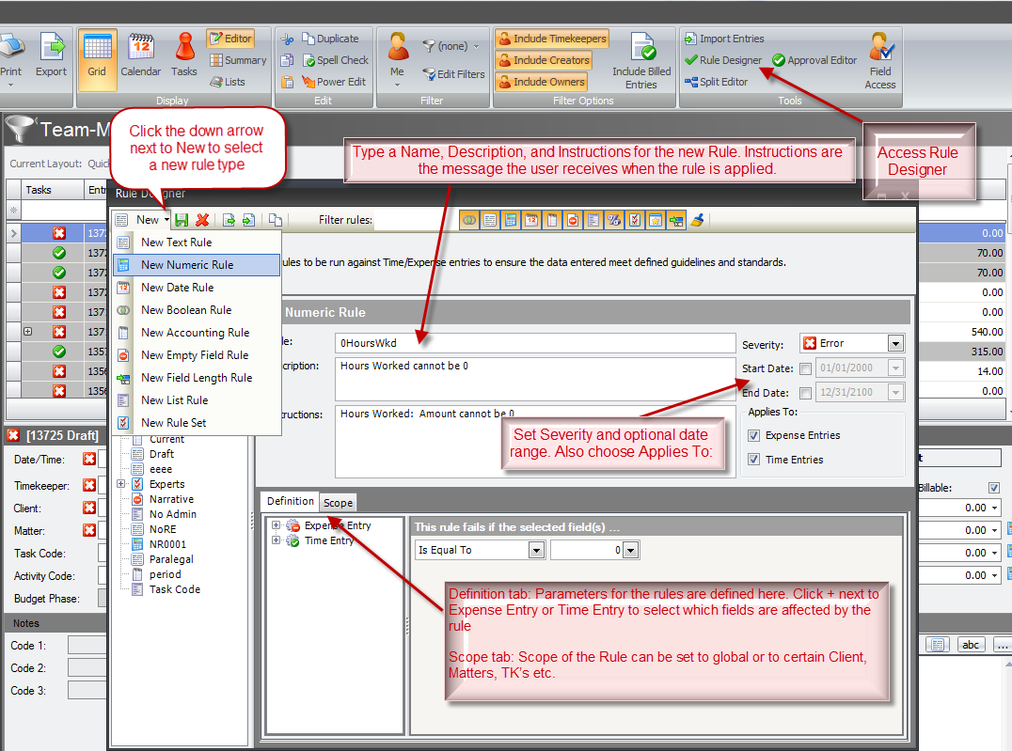The height and width of the screenshot is (751, 1012).
Task: Clear rule filters using the broom icon
Action: tap(696, 219)
